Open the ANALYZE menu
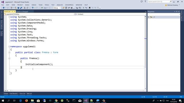184x103 pixels. [x=60, y=5]
